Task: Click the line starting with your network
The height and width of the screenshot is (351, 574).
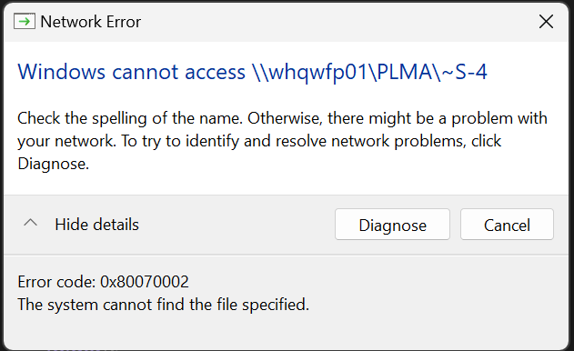Action: point(259,141)
